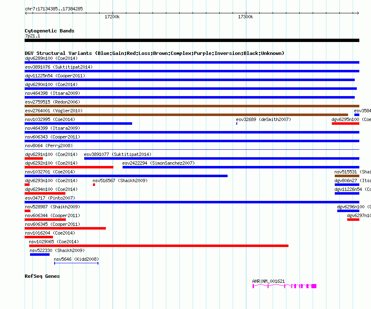Open the AHR|NM_001621 gene label
Viewport: 371px width, 309px height.
point(268,281)
